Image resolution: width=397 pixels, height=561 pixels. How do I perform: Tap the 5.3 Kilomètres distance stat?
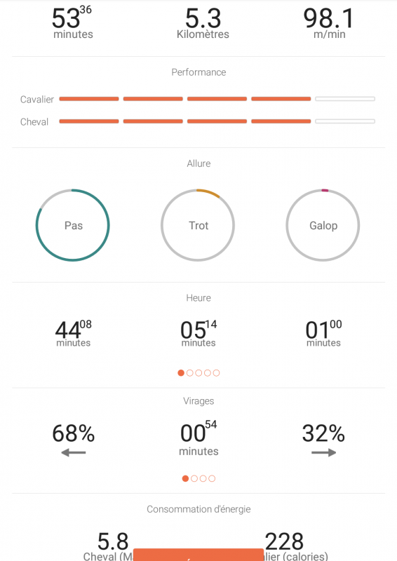point(203,24)
